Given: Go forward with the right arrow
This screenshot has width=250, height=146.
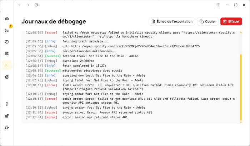Looking at the screenshot, I should click(28, 5).
